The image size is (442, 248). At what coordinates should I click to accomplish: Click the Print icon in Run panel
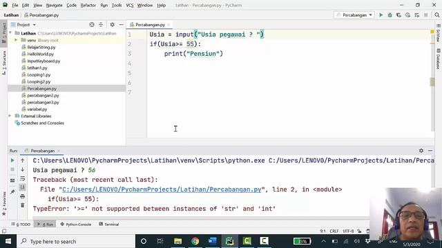pos(23,196)
